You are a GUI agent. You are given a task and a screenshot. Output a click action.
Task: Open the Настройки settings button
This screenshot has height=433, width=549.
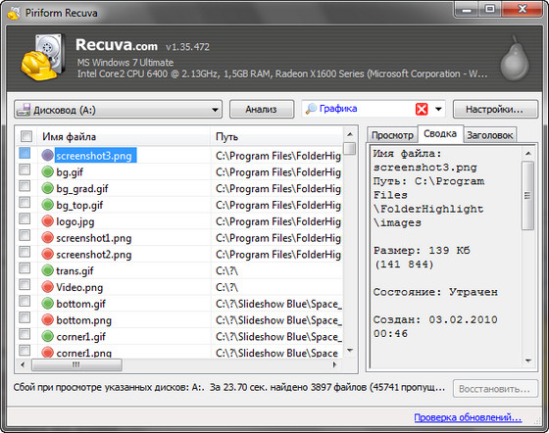495,110
